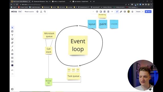
Task: Open a new browser tab
Action: click(94, 2)
